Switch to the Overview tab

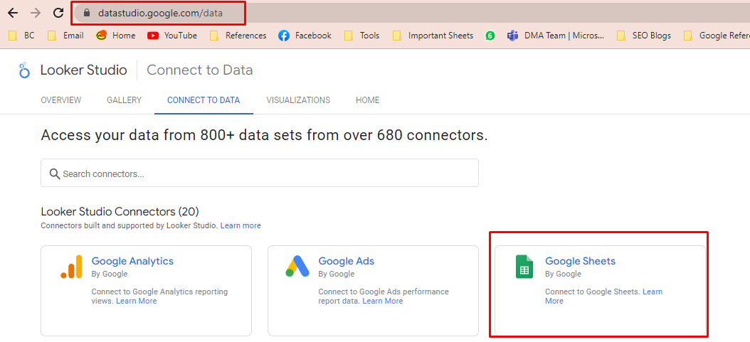tap(60, 100)
